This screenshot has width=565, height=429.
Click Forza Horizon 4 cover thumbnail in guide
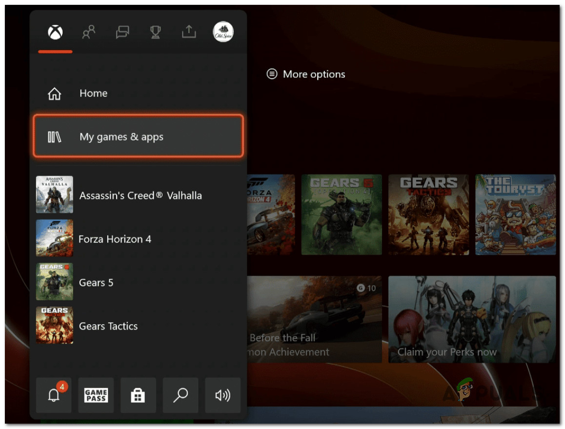(55, 238)
